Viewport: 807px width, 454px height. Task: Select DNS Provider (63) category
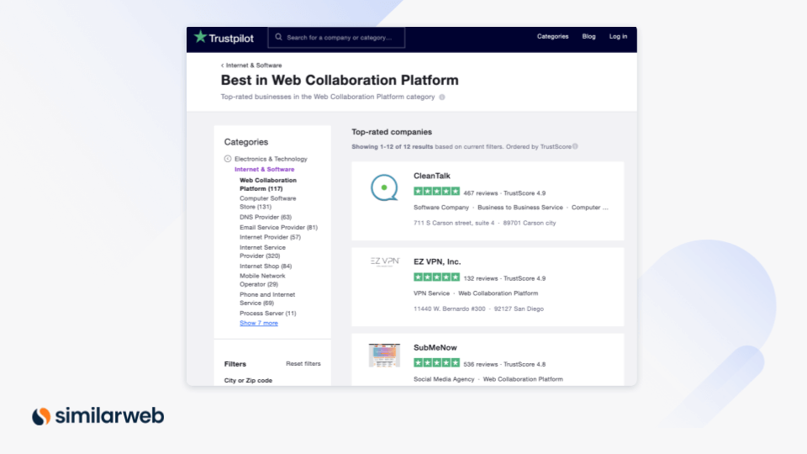pyautogui.click(x=266, y=217)
